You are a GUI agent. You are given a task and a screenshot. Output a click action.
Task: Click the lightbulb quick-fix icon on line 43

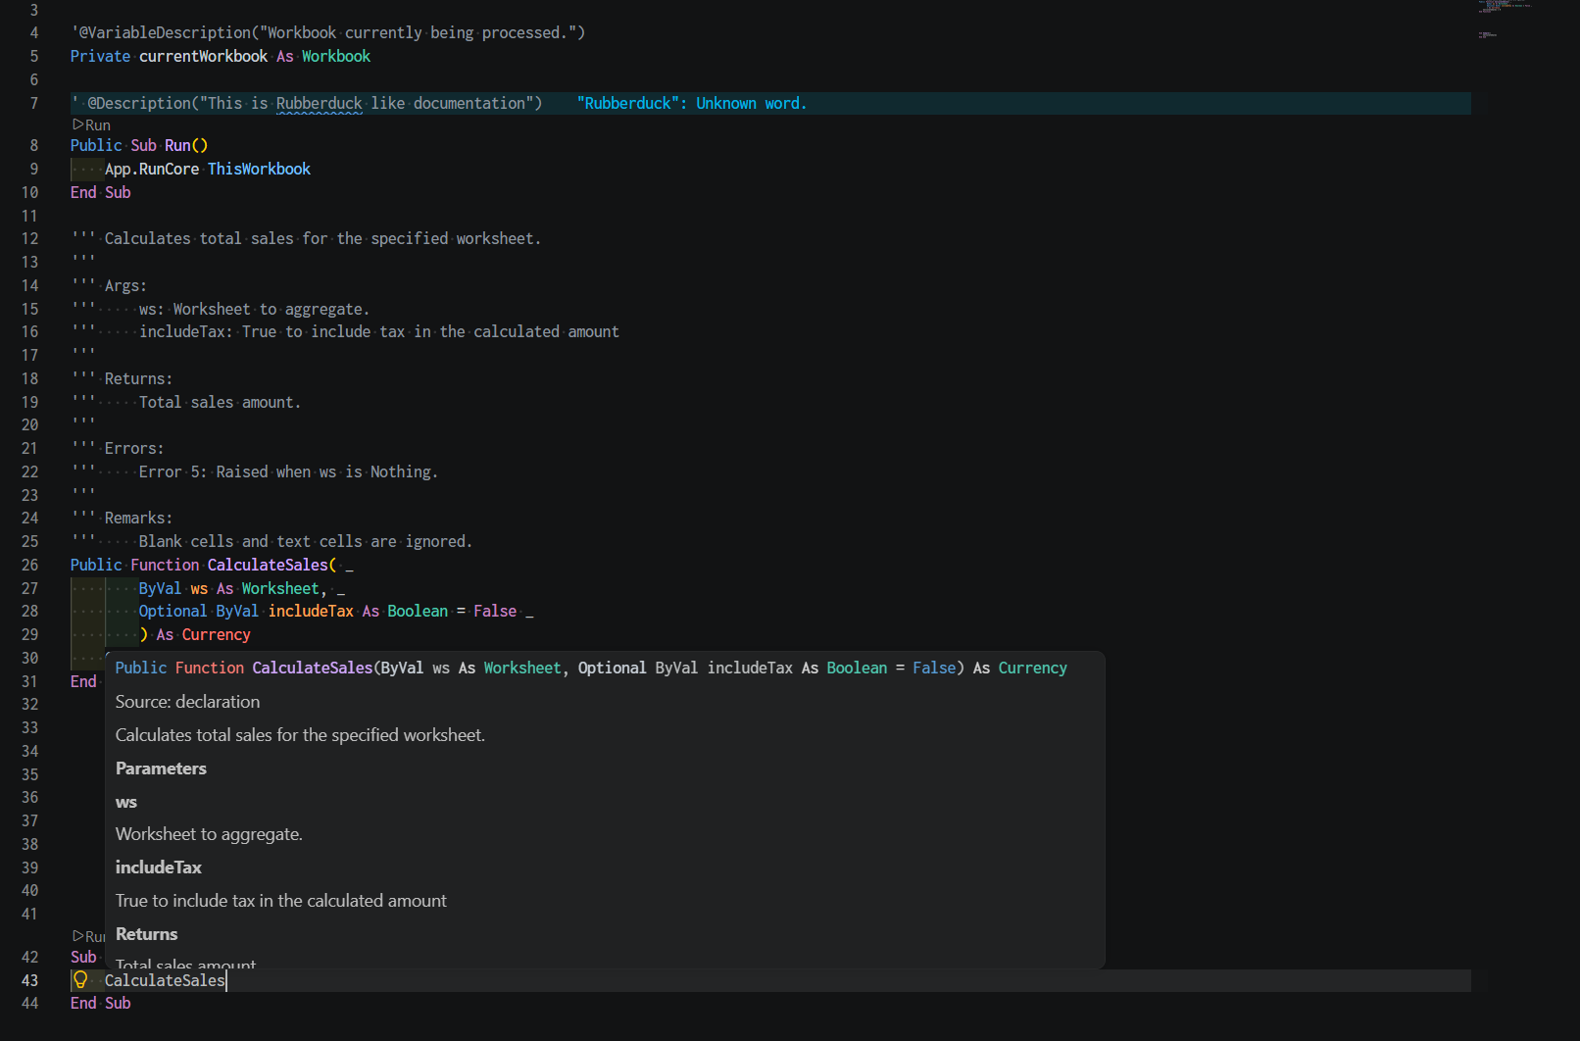pyautogui.click(x=80, y=979)
